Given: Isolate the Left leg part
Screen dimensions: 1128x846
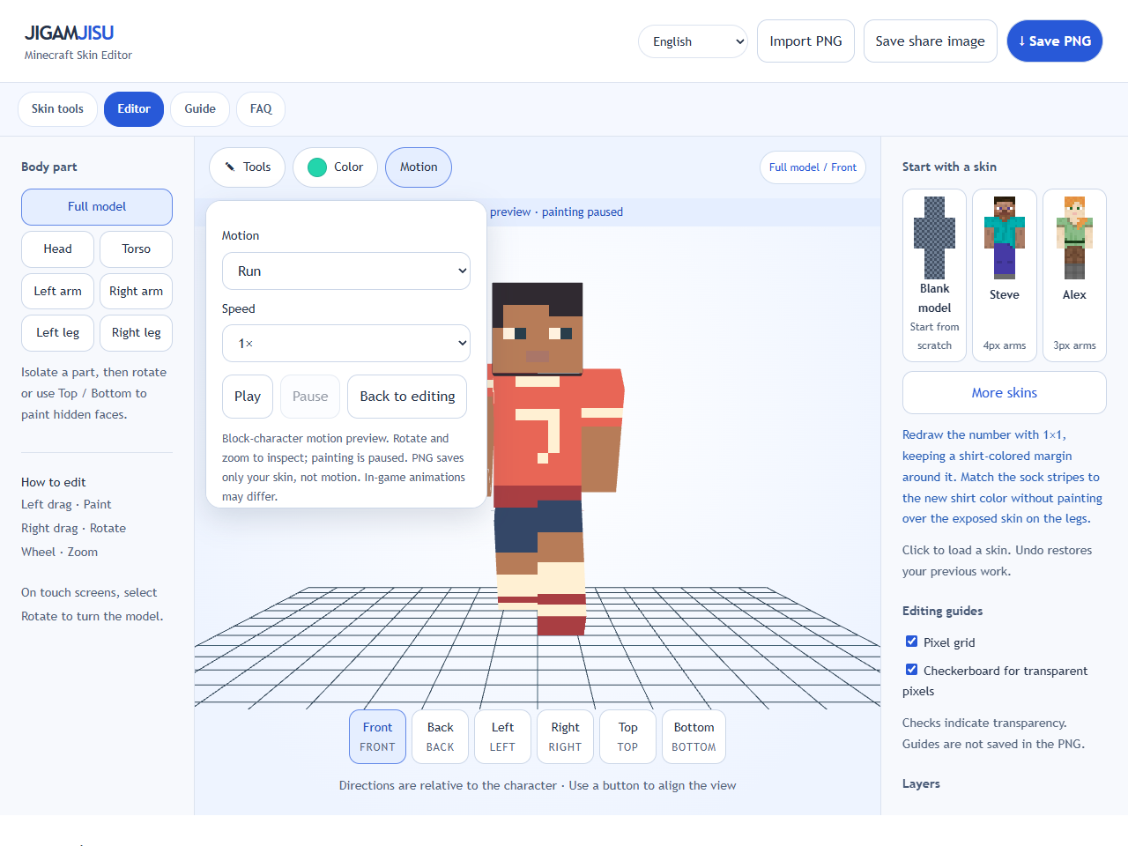Looking at the screenshot, I should click(57, 333).
